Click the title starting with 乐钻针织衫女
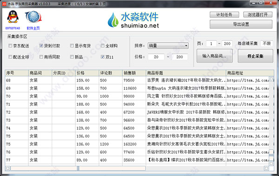 [x=186, y=152]
